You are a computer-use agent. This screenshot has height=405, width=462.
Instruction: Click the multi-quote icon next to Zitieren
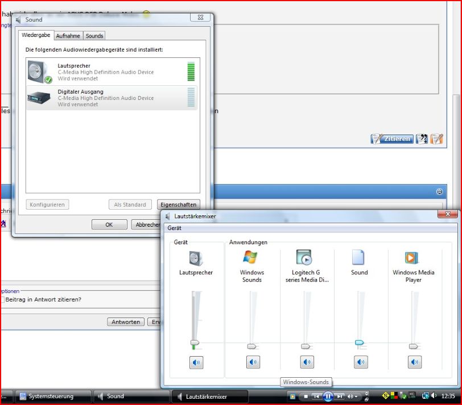[x=422, y=139]
